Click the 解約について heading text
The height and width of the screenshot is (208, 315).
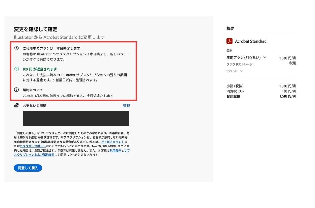32,90
